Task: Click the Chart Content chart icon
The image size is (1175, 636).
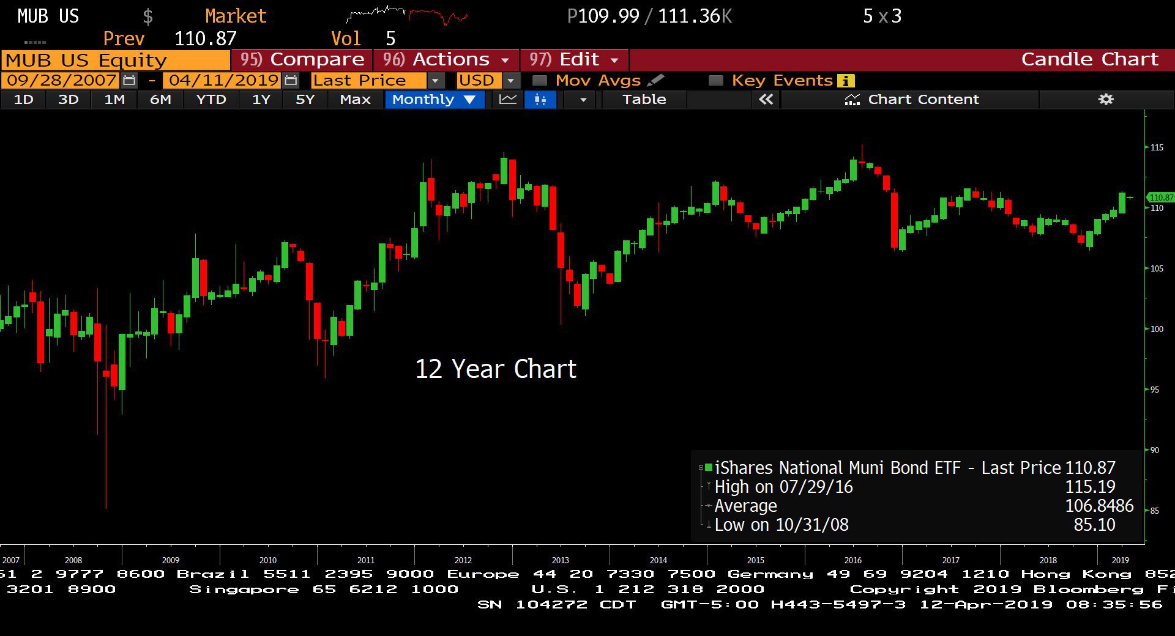Action: [x=852, y=100]
